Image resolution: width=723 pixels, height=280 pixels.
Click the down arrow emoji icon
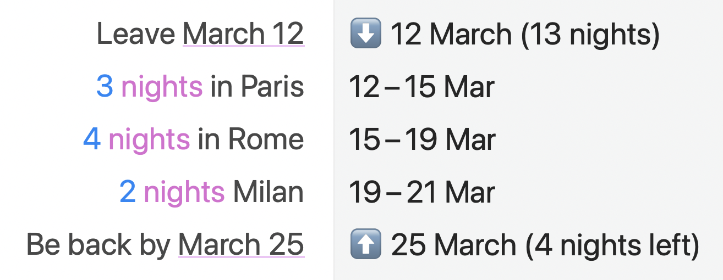pyautogui.click(x=366, y=34)
